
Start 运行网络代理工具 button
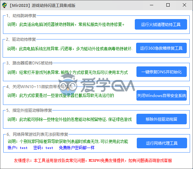click(x=162, y=143)
